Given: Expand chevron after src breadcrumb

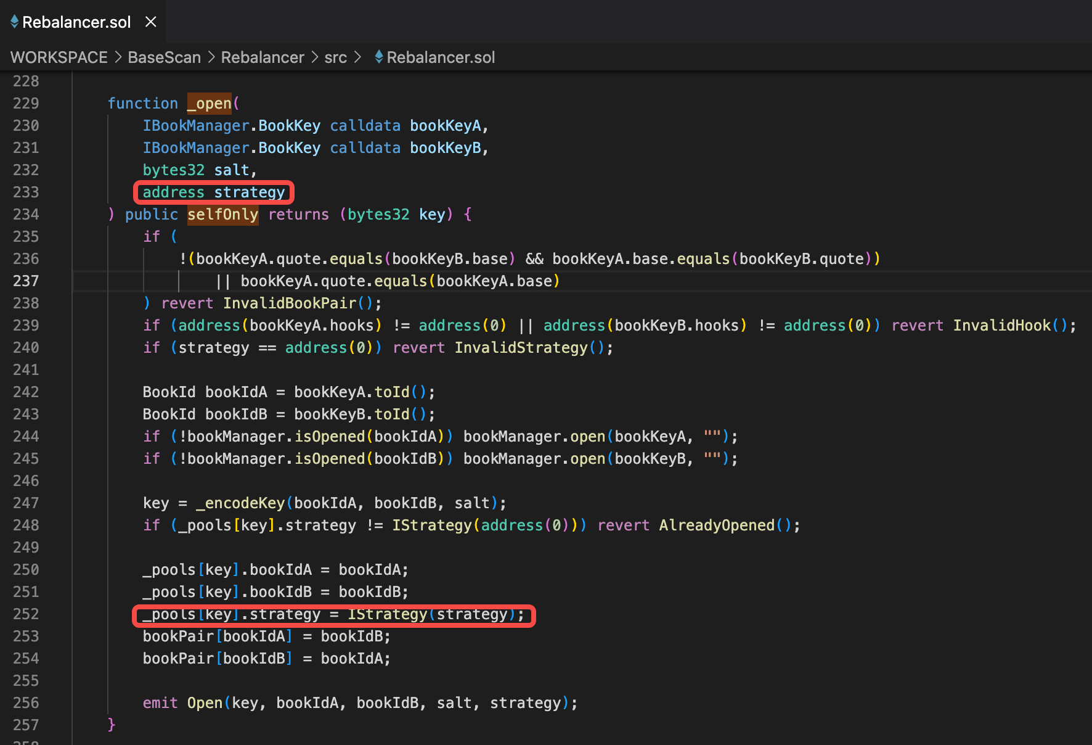Looking at the screenshot, I should point(357,57).
